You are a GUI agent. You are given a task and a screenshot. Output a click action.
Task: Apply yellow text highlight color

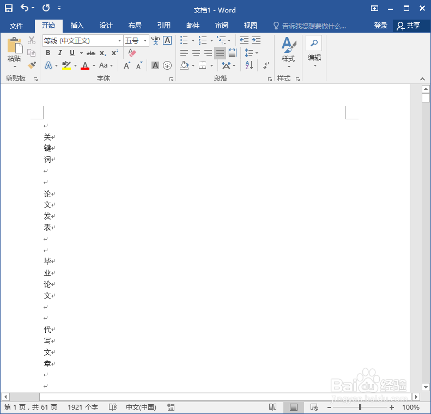(66, 65)
